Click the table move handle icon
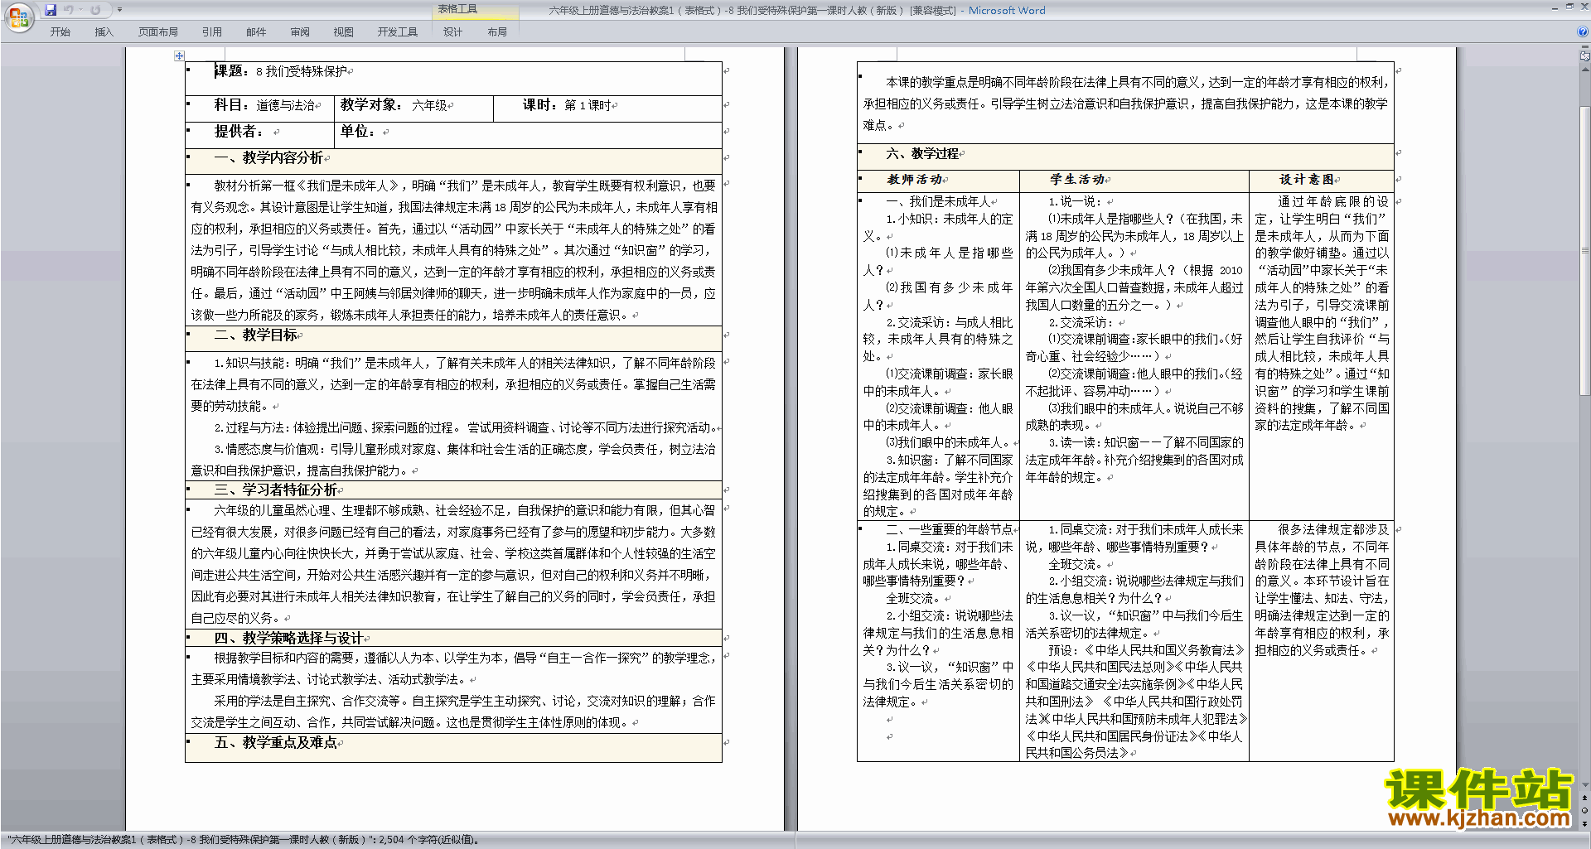Image resolution: width=1591 pixels, height=849 pixels. 179,55
